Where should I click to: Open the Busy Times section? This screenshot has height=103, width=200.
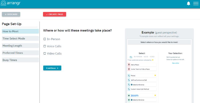20,60
